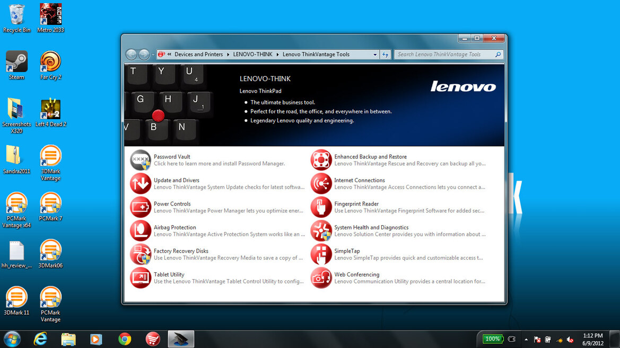Select the Steam desktop shortcut

click(x=16, y=66)
